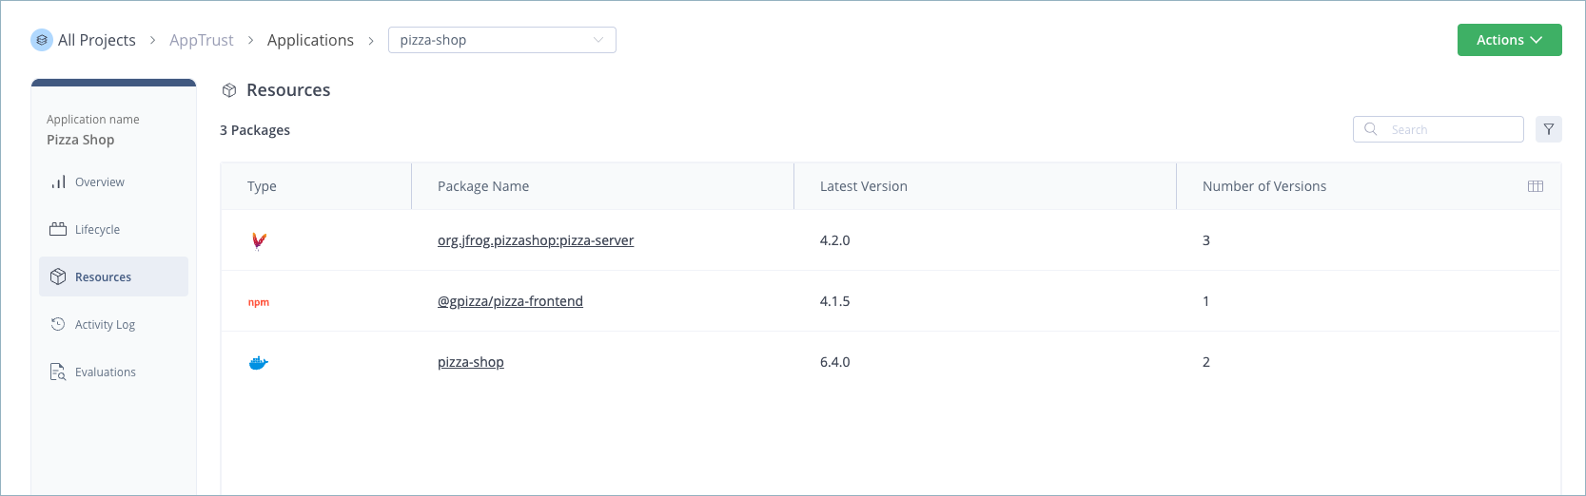Click the version count 2 for pizza-shop
Image resolution: width=1586 pixels, height=496 pixels.
(1206, 362)
